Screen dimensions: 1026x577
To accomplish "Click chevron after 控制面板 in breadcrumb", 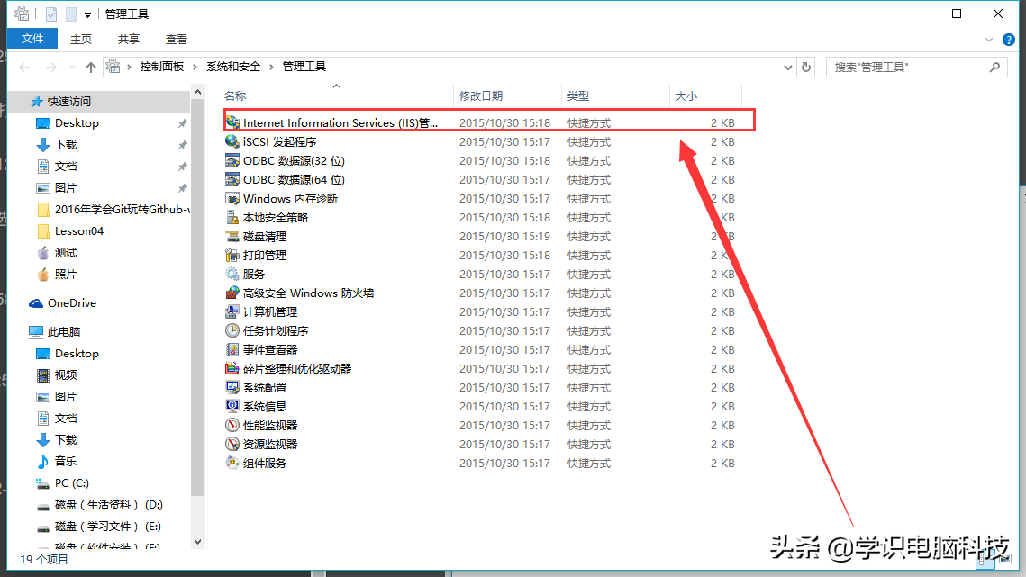I will click(x=195, y=67).
